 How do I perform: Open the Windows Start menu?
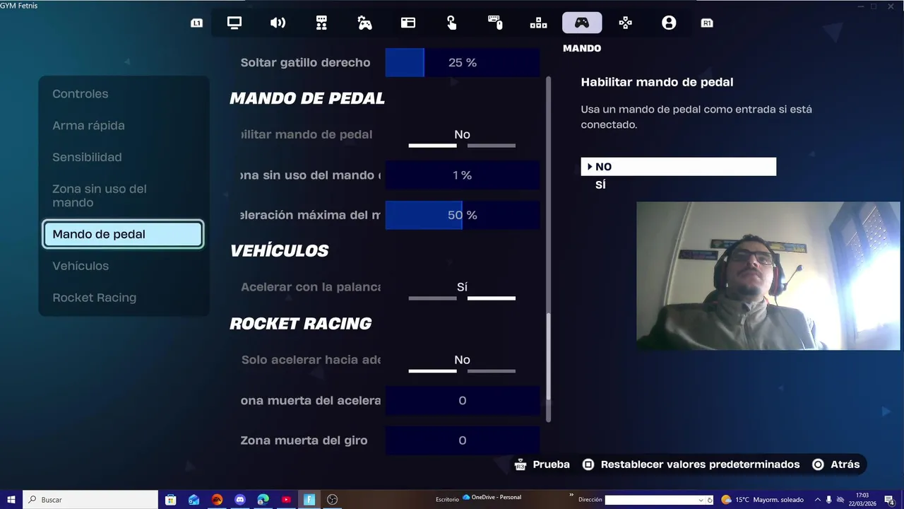pyautogui.click(x=11, y=499)
